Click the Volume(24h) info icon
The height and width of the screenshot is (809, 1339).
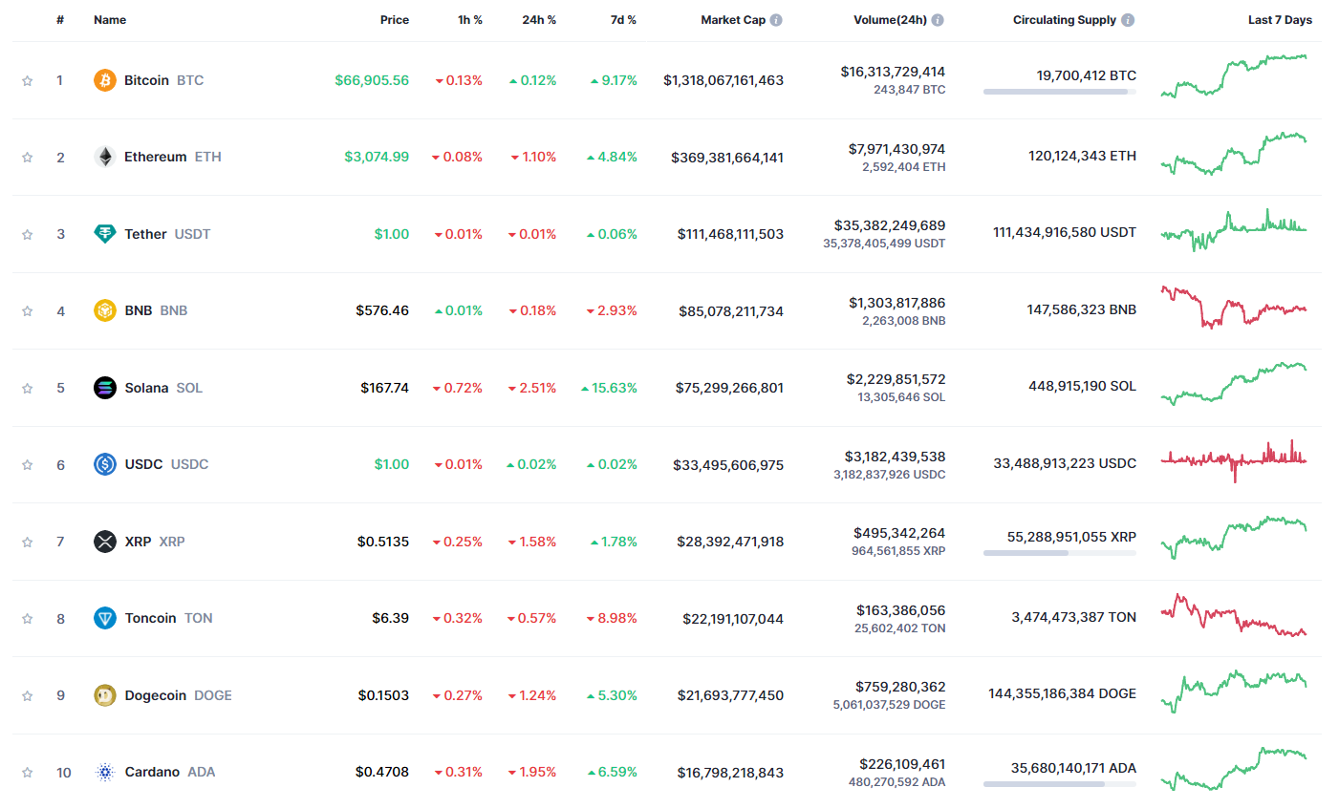coord(938,20)
